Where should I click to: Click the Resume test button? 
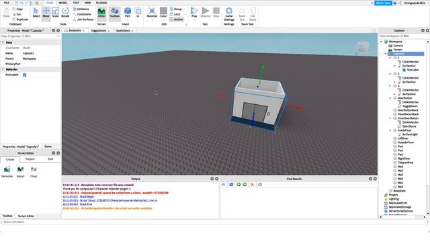206,13
